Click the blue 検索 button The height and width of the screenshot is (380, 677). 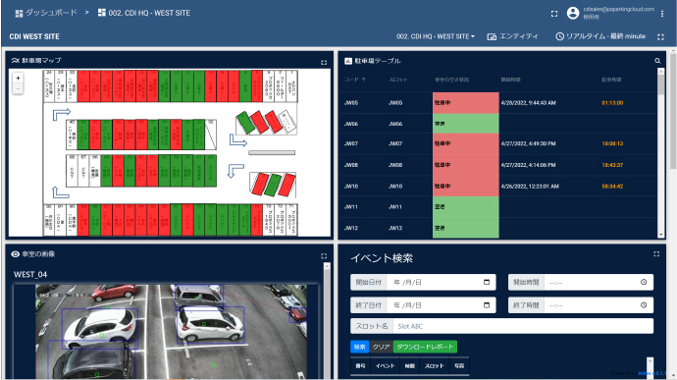[359, 347]
